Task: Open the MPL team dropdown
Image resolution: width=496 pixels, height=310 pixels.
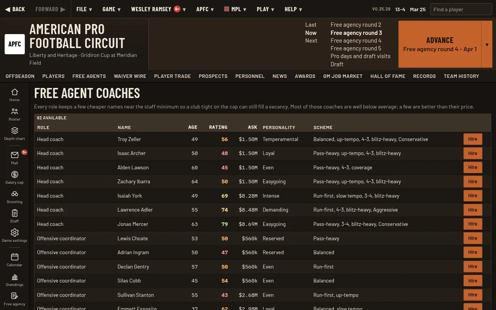Action: tap(235, 9)
